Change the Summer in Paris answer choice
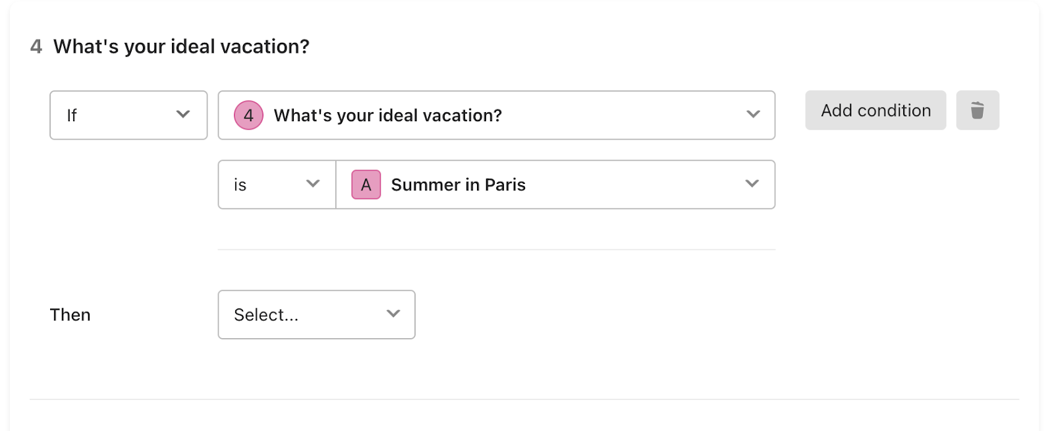The image size is (1054, 431). click(x=555, y=185)
